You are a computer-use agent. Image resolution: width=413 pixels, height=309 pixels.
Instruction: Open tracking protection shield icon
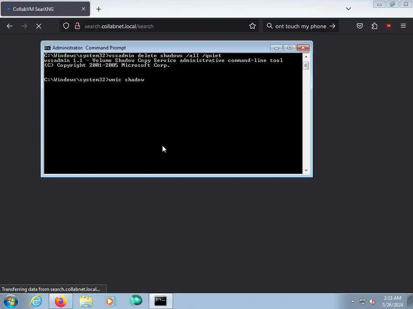66,26
